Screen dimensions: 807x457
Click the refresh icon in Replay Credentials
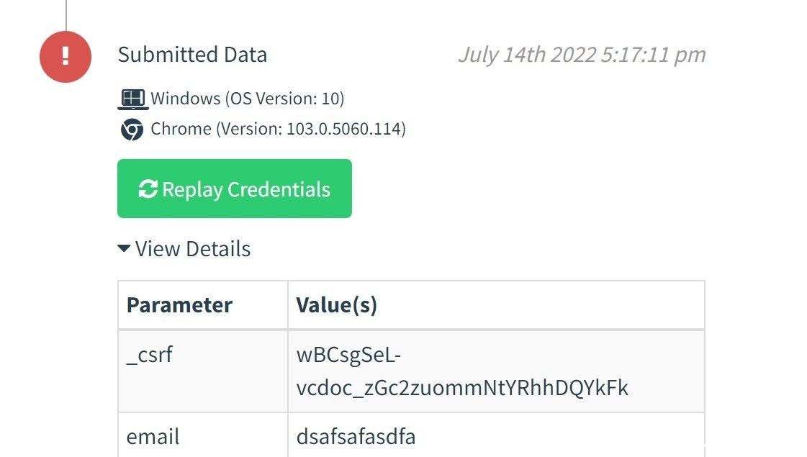148,189
